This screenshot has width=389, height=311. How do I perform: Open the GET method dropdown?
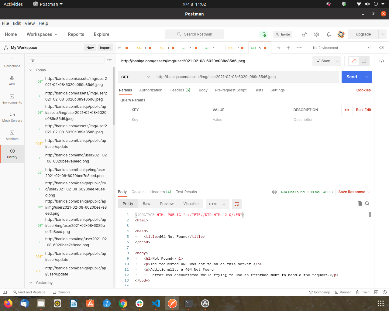pos(135,77)
